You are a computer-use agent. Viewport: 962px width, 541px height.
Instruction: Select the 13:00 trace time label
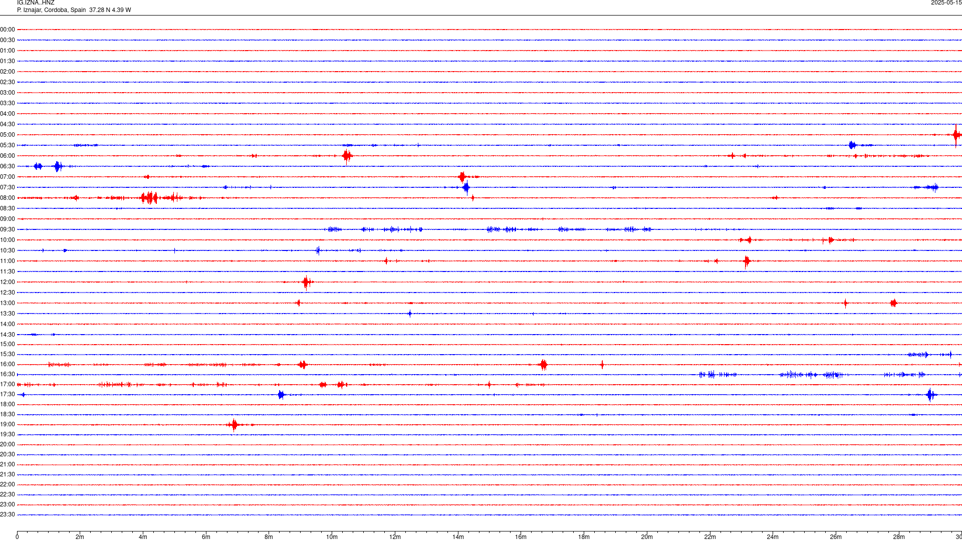point(8,303)
